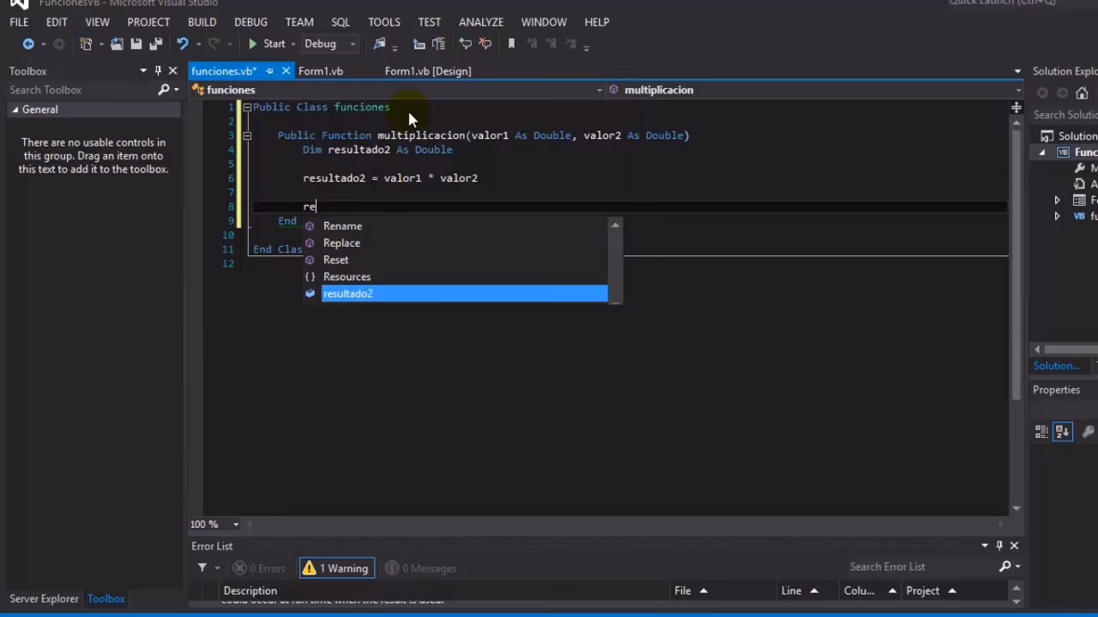Select Resources in the IntelliSense list
This screenshot has height=617, width=1098.
[x=455, y=277]
